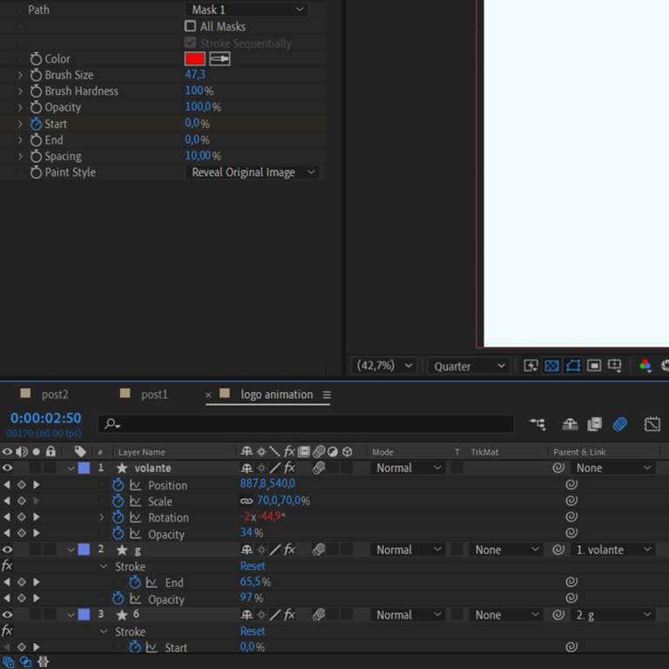Click the Scale constrain proportions link icon
Image resolution: width=669 pixels, height=669 pixels.
247,501
